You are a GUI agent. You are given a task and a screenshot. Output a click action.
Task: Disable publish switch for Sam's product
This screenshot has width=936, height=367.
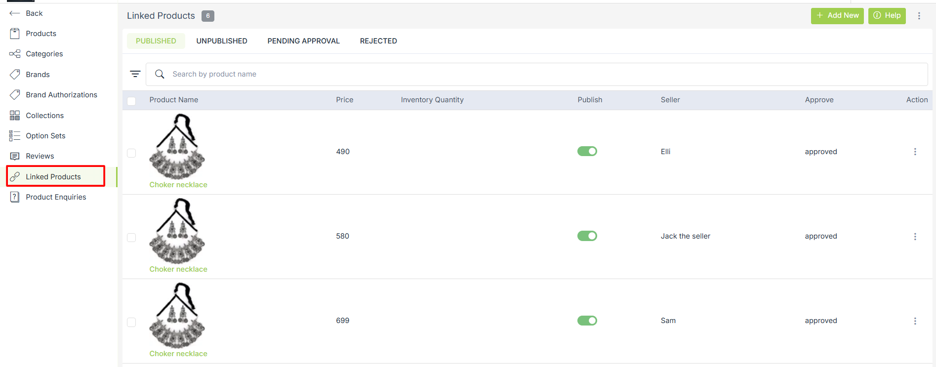tap(587, 321)
